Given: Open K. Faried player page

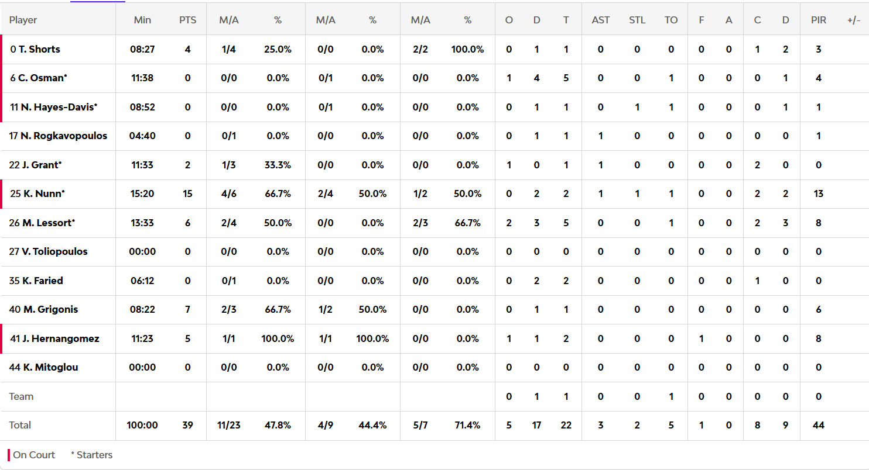Looking at the screenshot, I should (x=42, y=281).
